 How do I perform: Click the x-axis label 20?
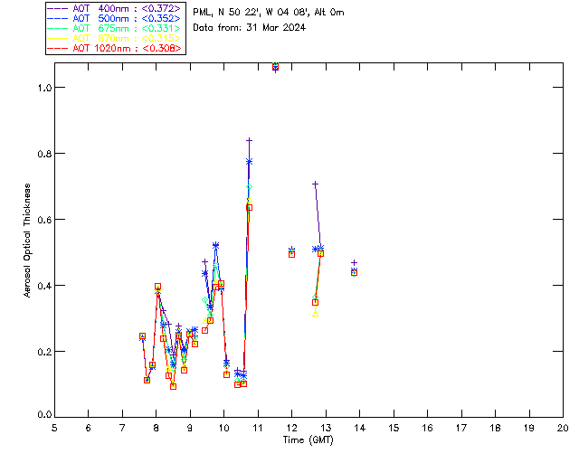click(x=563, y=428)
